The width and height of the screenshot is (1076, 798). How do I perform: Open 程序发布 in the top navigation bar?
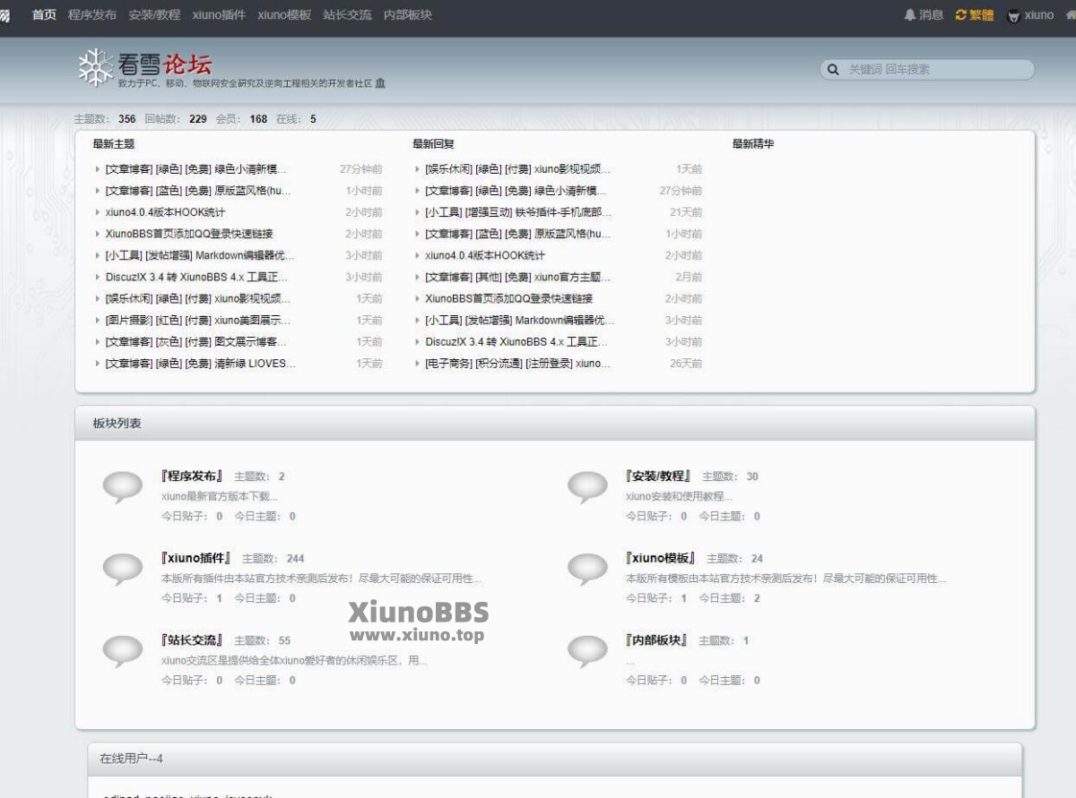[x=92, y=15]
